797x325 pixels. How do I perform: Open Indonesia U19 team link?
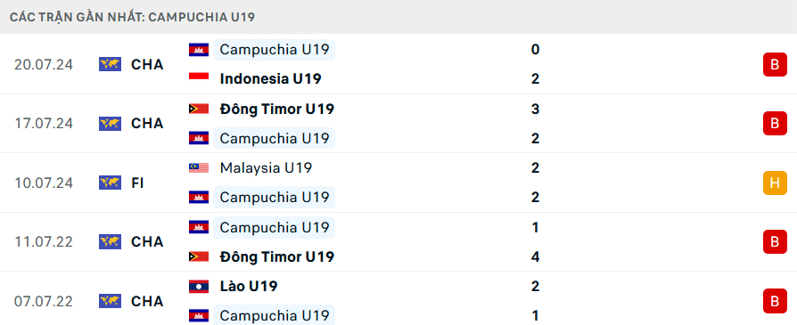tap(270, 79)
